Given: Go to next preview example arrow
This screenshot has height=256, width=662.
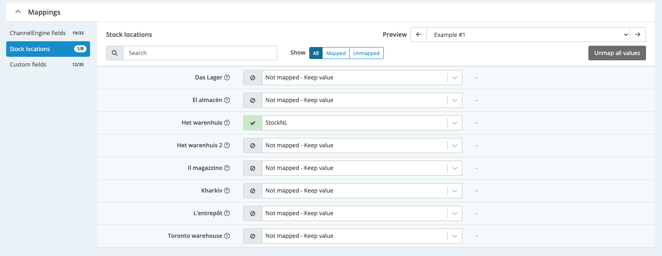Looking at the screenshot, I should click(x=638, y=35).
